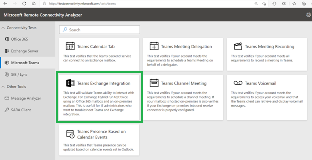
Task: Open the analyzer settings gear icon
Action: pyautogui.click(x=308, y=15)
